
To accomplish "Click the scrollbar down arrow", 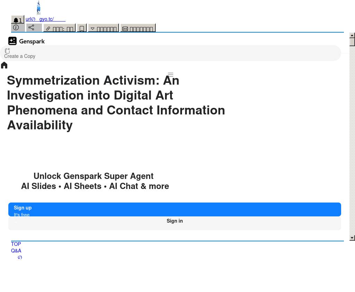I will coord(352,238).
